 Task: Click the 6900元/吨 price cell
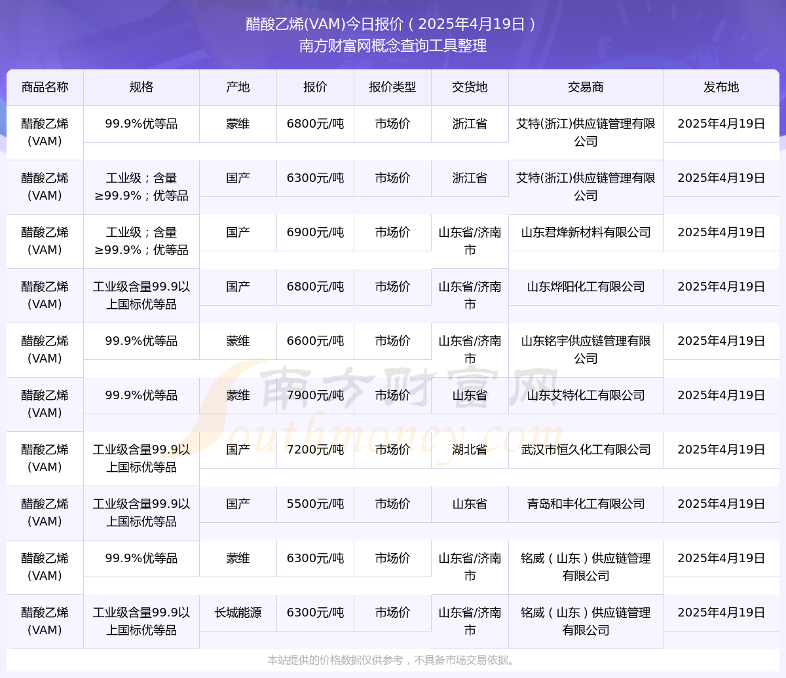[x=315, y=232]
